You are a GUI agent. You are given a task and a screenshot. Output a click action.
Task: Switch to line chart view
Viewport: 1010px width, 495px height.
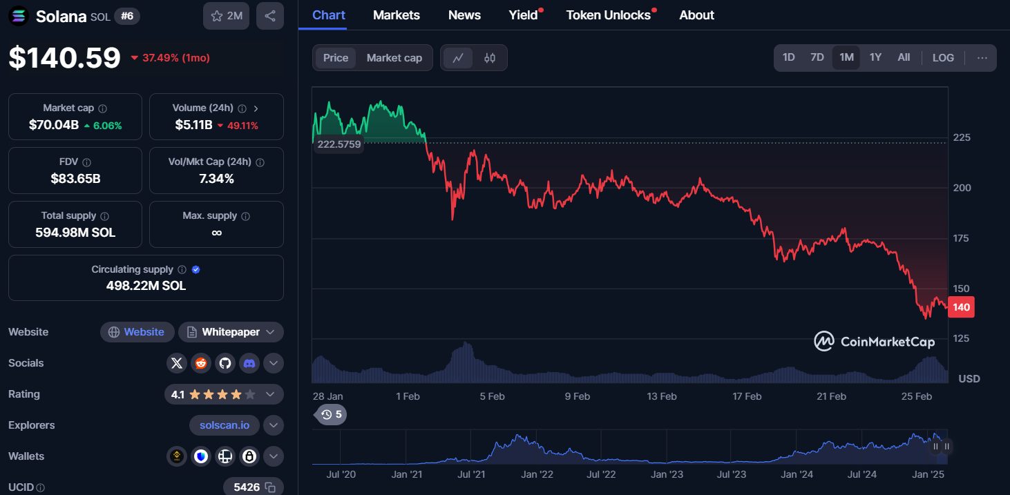(458, 58)
